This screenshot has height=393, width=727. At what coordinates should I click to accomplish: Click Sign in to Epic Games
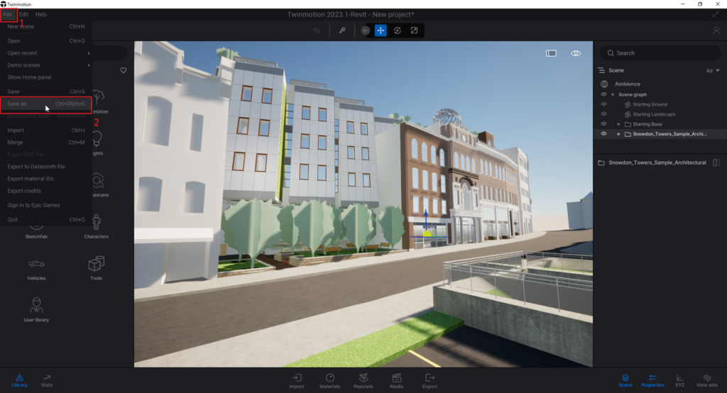pyautogui.click(x=46, y=205)
